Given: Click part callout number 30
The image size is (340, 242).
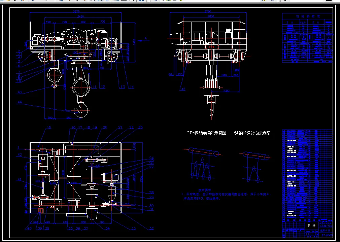Looking at the screenshot, I should tap(151, 205).
